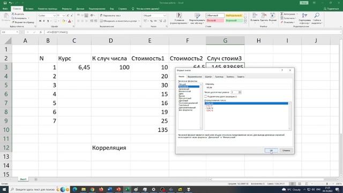Open the Insert (Вставка) ribbon tab
The image size is (343, 193).
pyautogui.click(x=29, y=9)
